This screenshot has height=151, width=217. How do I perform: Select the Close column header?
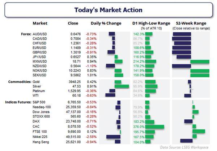(x=73, y=24)
